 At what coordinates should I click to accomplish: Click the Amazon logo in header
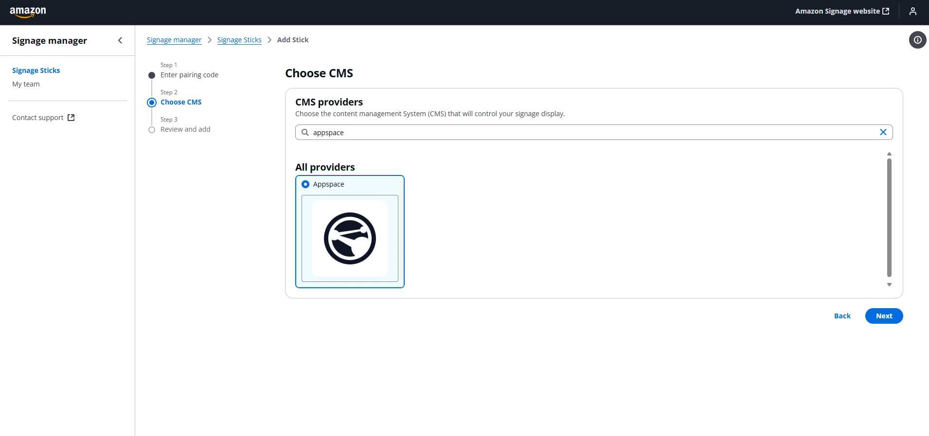click(x=28, y=12)
